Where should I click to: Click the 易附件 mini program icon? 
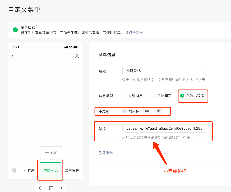pos(125,111)
